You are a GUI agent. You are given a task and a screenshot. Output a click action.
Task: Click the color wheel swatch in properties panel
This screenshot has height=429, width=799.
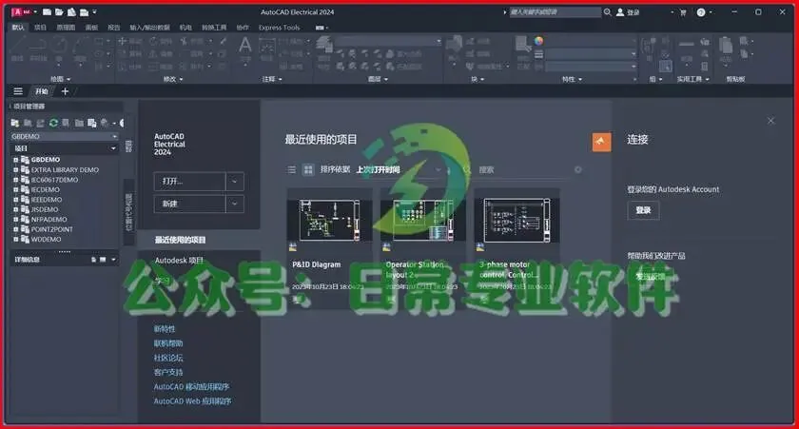click(539, 41)
